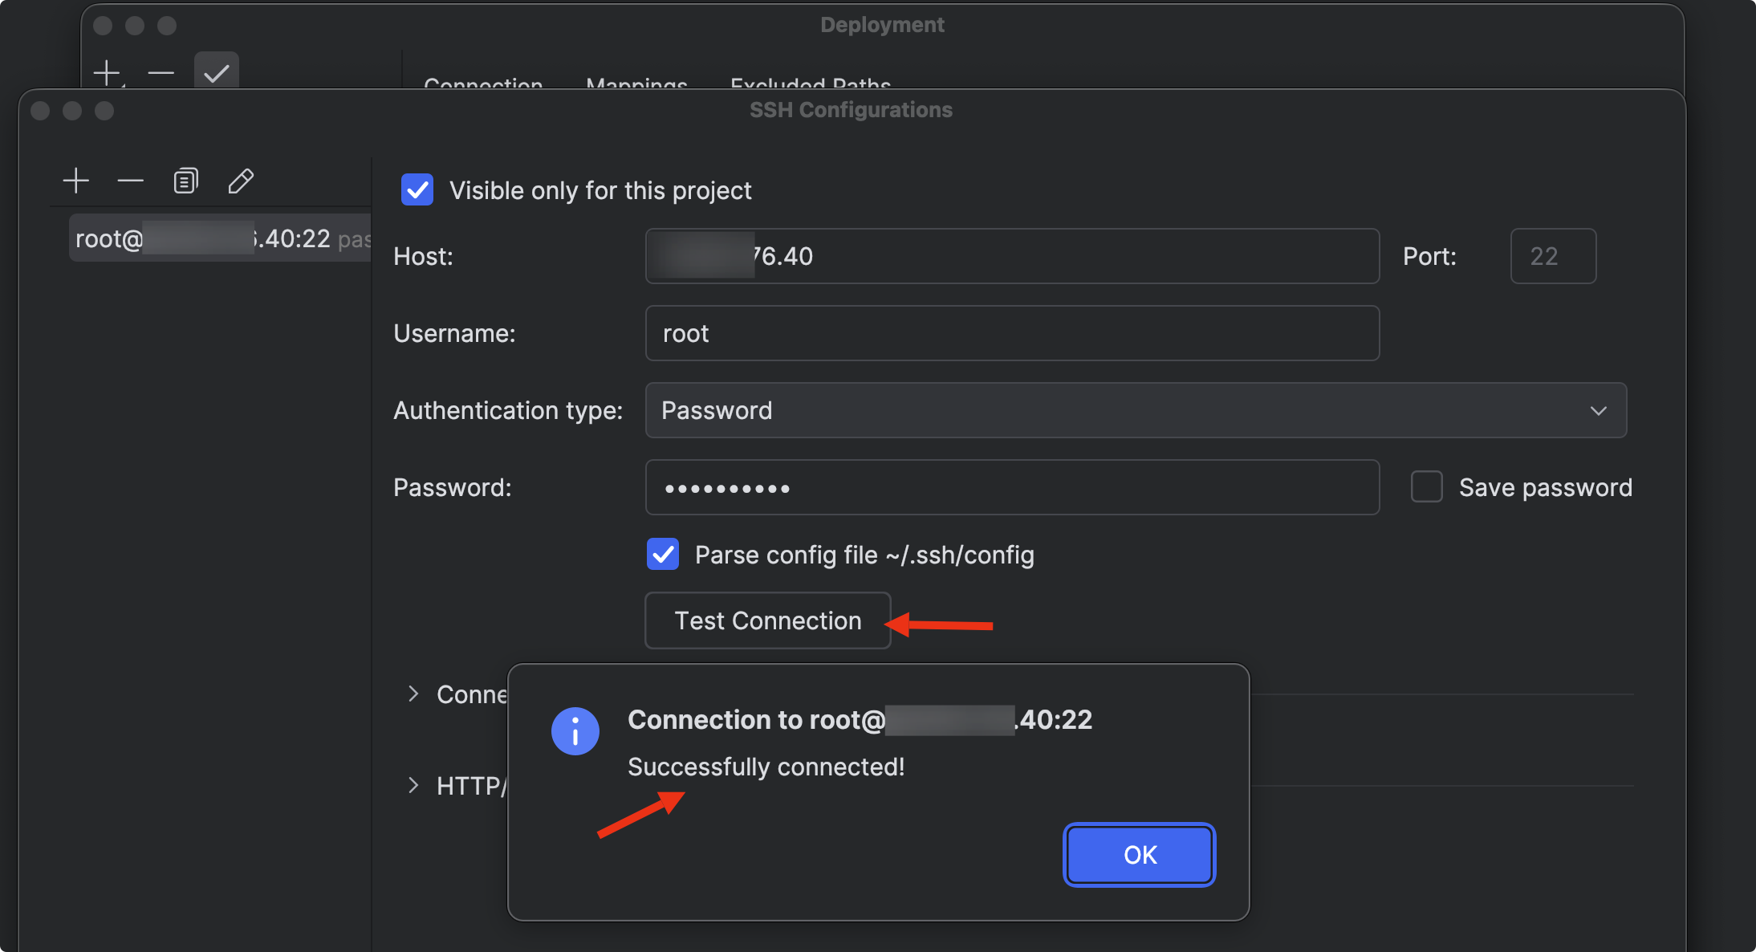Click the blue info icon in dialog
This screenshot has height=952, width=1756.
(x=575, y=730)
